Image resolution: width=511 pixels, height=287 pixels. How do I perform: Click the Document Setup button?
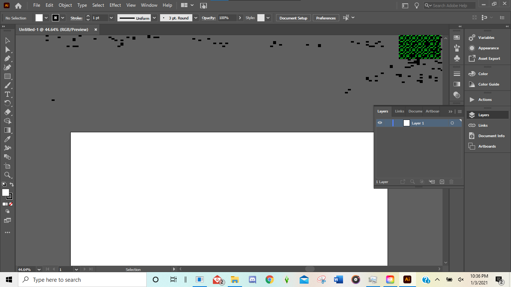[x=293, y=18]
